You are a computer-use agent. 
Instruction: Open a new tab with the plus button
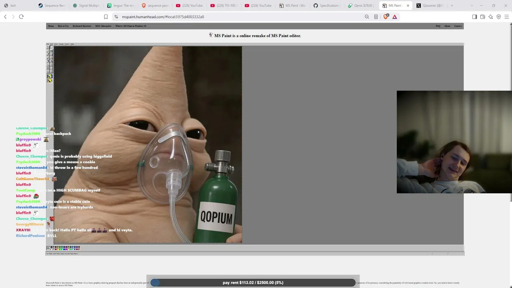point(452,6)
